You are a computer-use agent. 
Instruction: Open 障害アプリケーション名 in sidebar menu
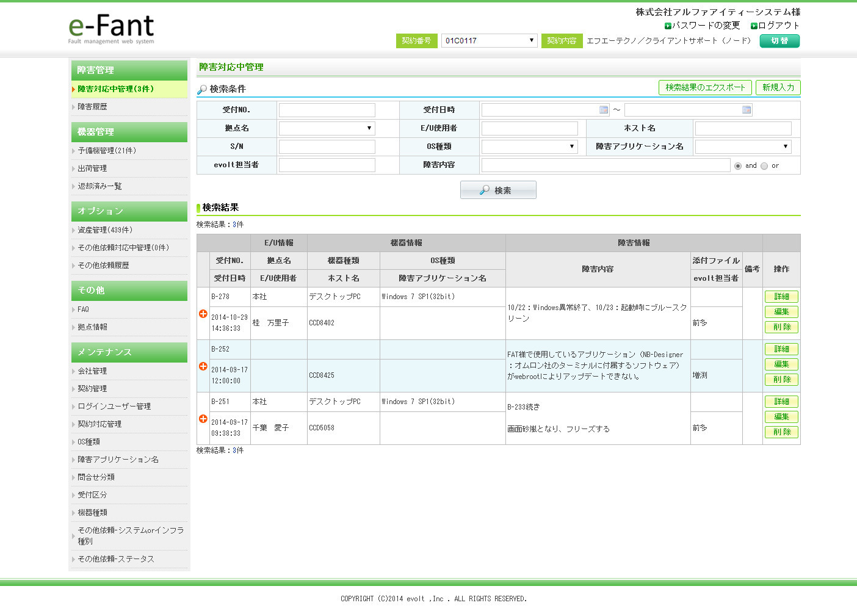118,460
